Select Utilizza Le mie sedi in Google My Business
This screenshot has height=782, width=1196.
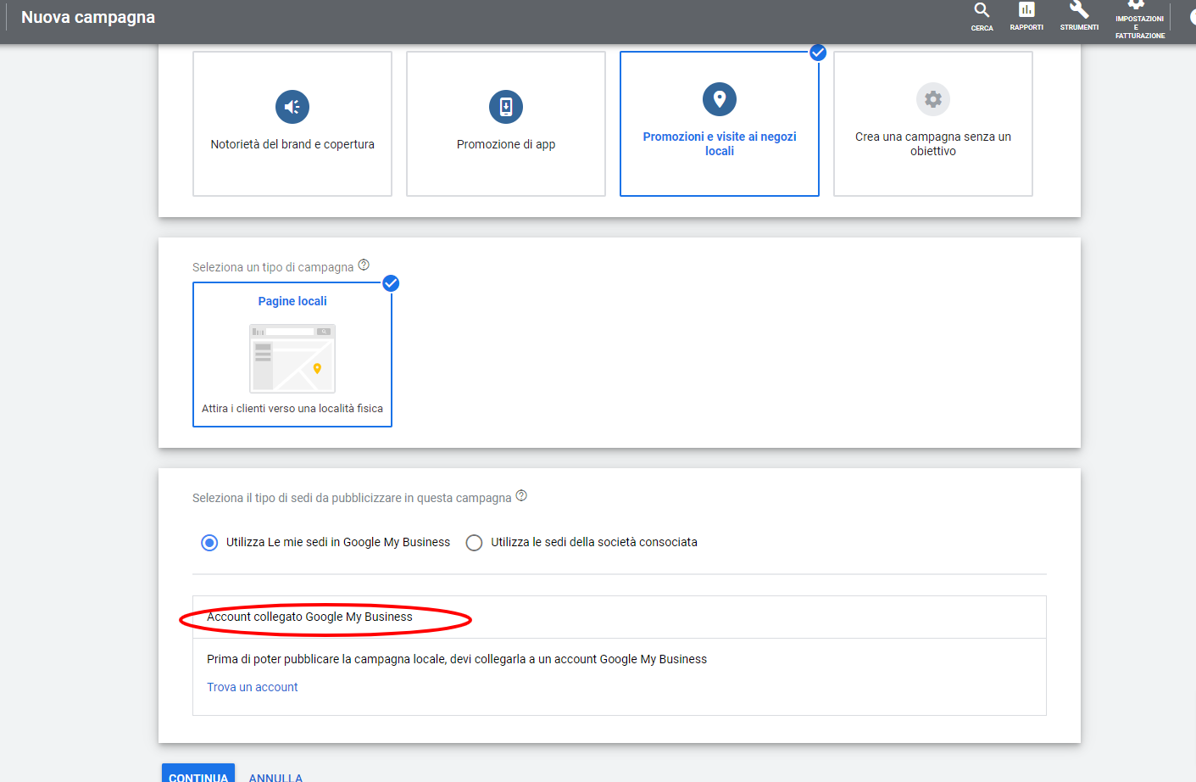click(209, 543)
